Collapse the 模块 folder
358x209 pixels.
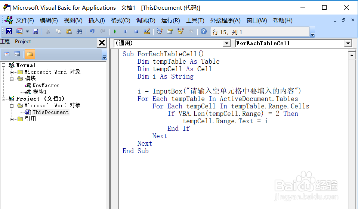pyautogui.click(x=12, y=79)
